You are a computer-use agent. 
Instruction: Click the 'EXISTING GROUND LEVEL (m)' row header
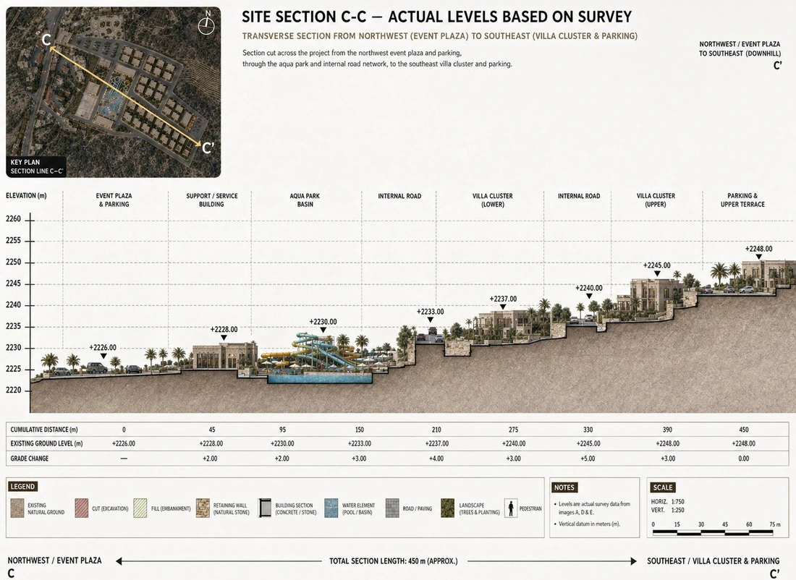[46, 443]
